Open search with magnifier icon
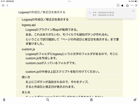 coord(48,100)
